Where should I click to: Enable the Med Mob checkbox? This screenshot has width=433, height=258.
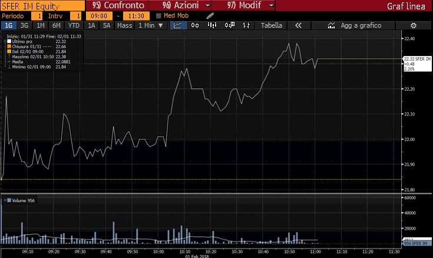(159, 15)
